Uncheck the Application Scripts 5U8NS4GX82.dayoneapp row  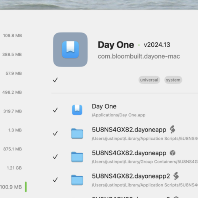(x=55, y=133)
